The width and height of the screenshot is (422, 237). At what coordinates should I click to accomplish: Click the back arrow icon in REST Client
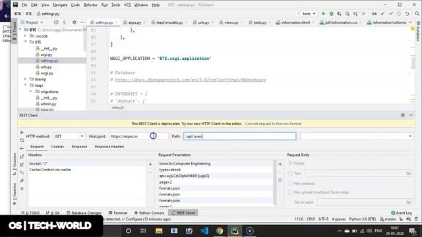(x=22, y=148)
